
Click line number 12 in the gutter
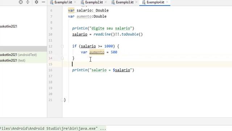point(50,46)
